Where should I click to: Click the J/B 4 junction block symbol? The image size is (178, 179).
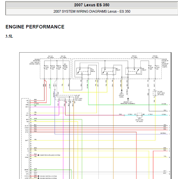tap(140, 115)
